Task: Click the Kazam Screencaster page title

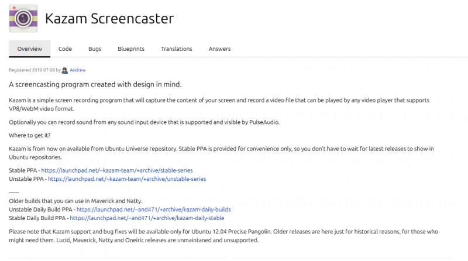Action: [x=109, y=18]
